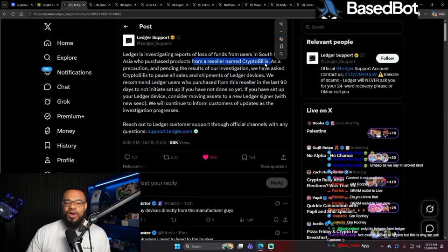Open the Windows Start button

click(177, 246)
